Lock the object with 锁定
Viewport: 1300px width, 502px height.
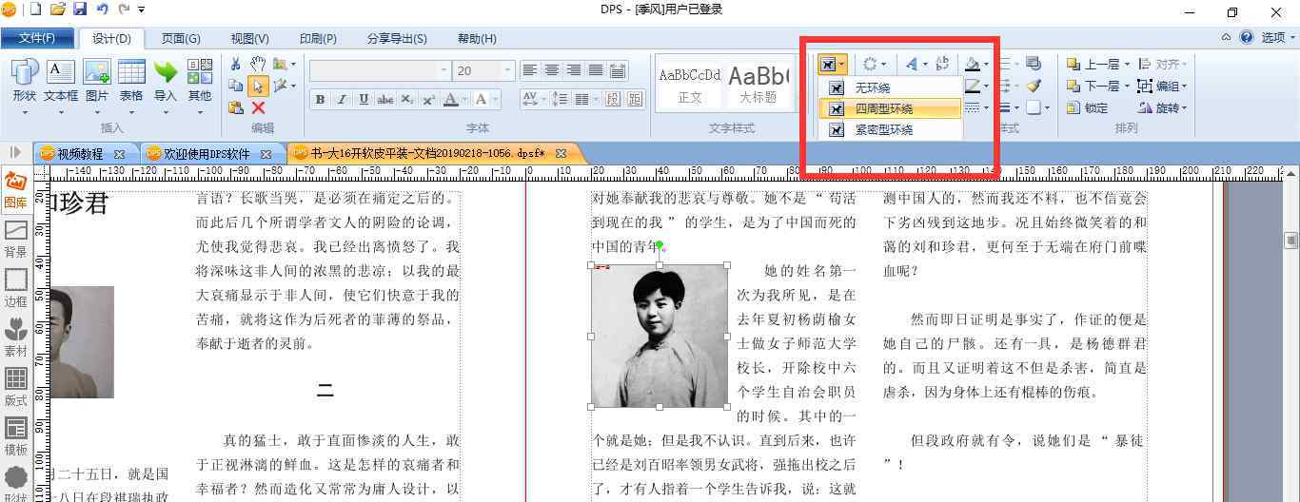(1087, 108)
